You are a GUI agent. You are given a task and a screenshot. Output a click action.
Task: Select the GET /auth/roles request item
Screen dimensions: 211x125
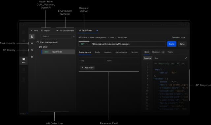click(x=58, y=52)
